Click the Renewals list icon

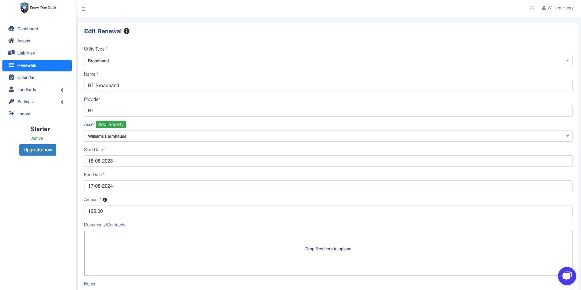pyautogui.click(x=11, y=65)
